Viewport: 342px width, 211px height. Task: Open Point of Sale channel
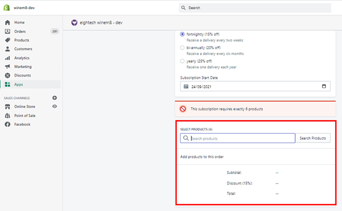pyautogui.click(x=25, y=116)
